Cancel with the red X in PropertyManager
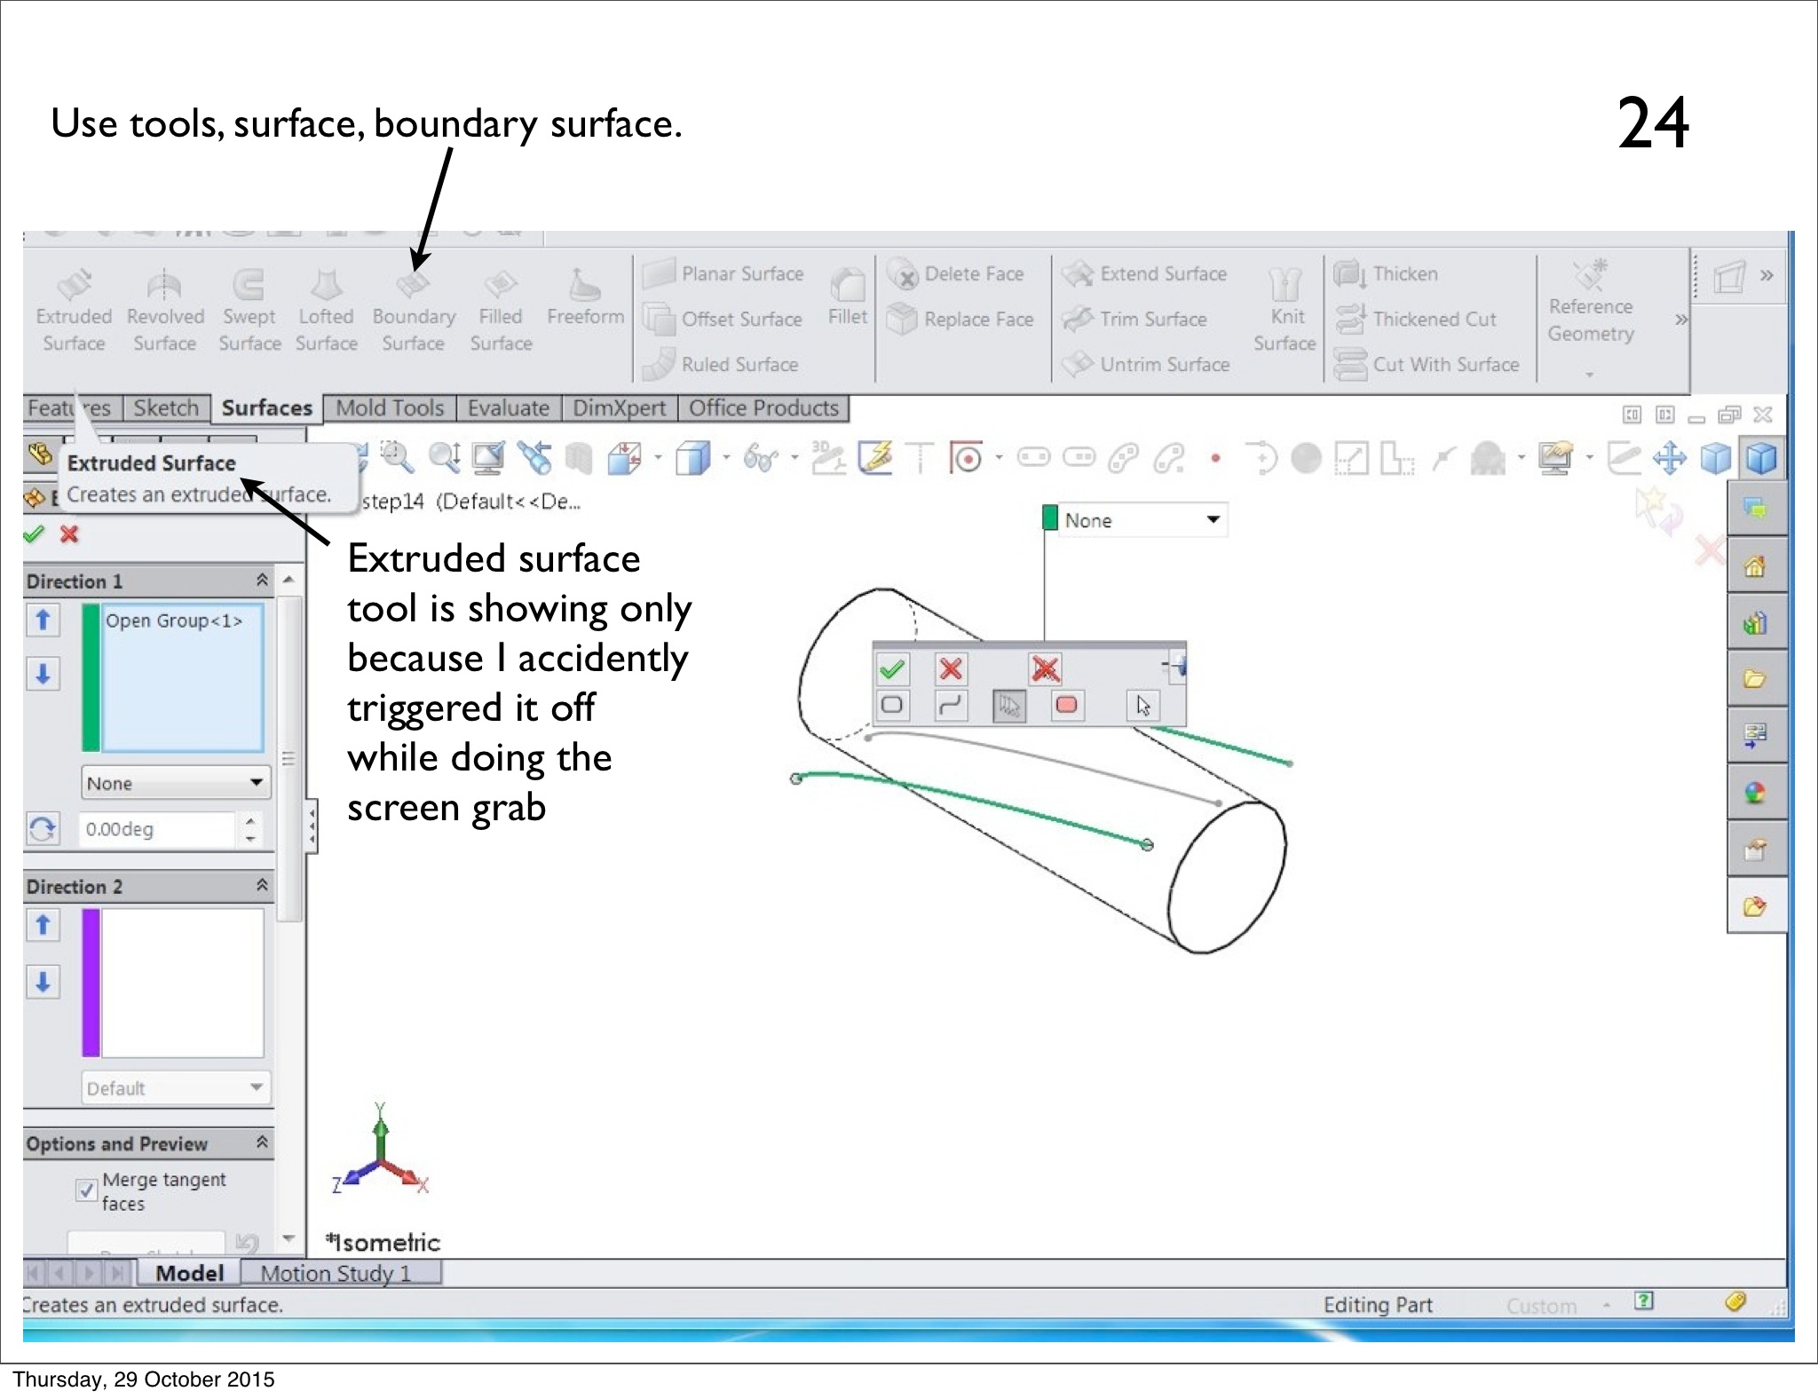The width and height of the screenshot is (1818, 1399). [69, 534]
